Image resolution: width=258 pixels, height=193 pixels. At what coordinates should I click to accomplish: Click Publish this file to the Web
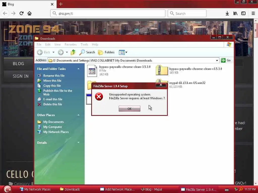point(58,92)
